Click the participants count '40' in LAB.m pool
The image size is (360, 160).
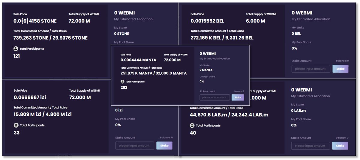tap(193, 133)
